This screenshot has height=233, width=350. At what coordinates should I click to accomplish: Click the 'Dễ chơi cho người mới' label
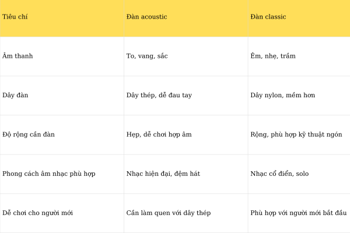(37, 213)
